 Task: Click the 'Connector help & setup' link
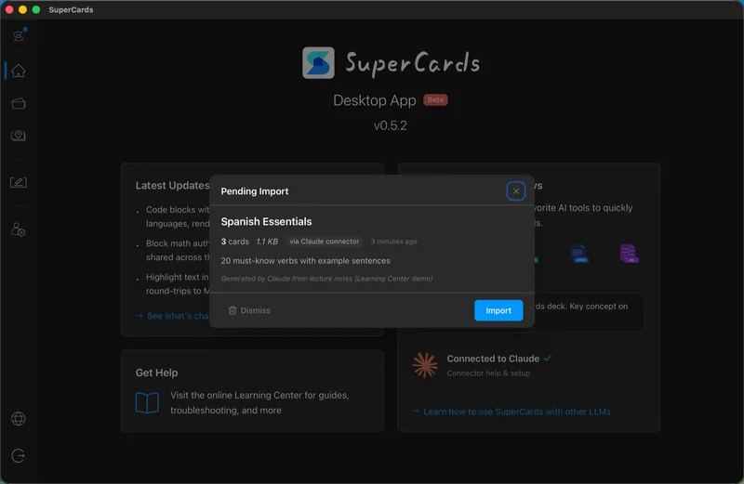tap(488, 373)
